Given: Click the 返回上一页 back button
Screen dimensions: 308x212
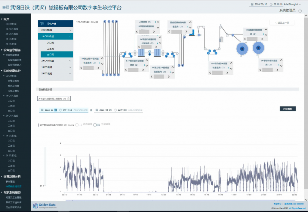Looking at the screenshot, I should pyautogui.click(x=282, y=23).
